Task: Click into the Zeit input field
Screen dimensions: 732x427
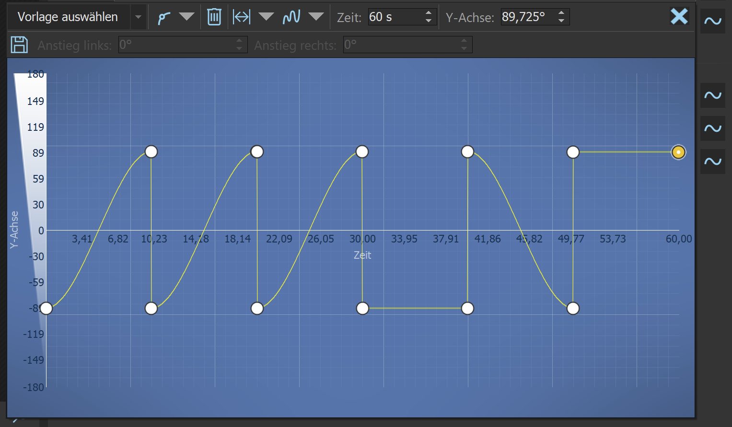Action: click(x=394, y=17)
